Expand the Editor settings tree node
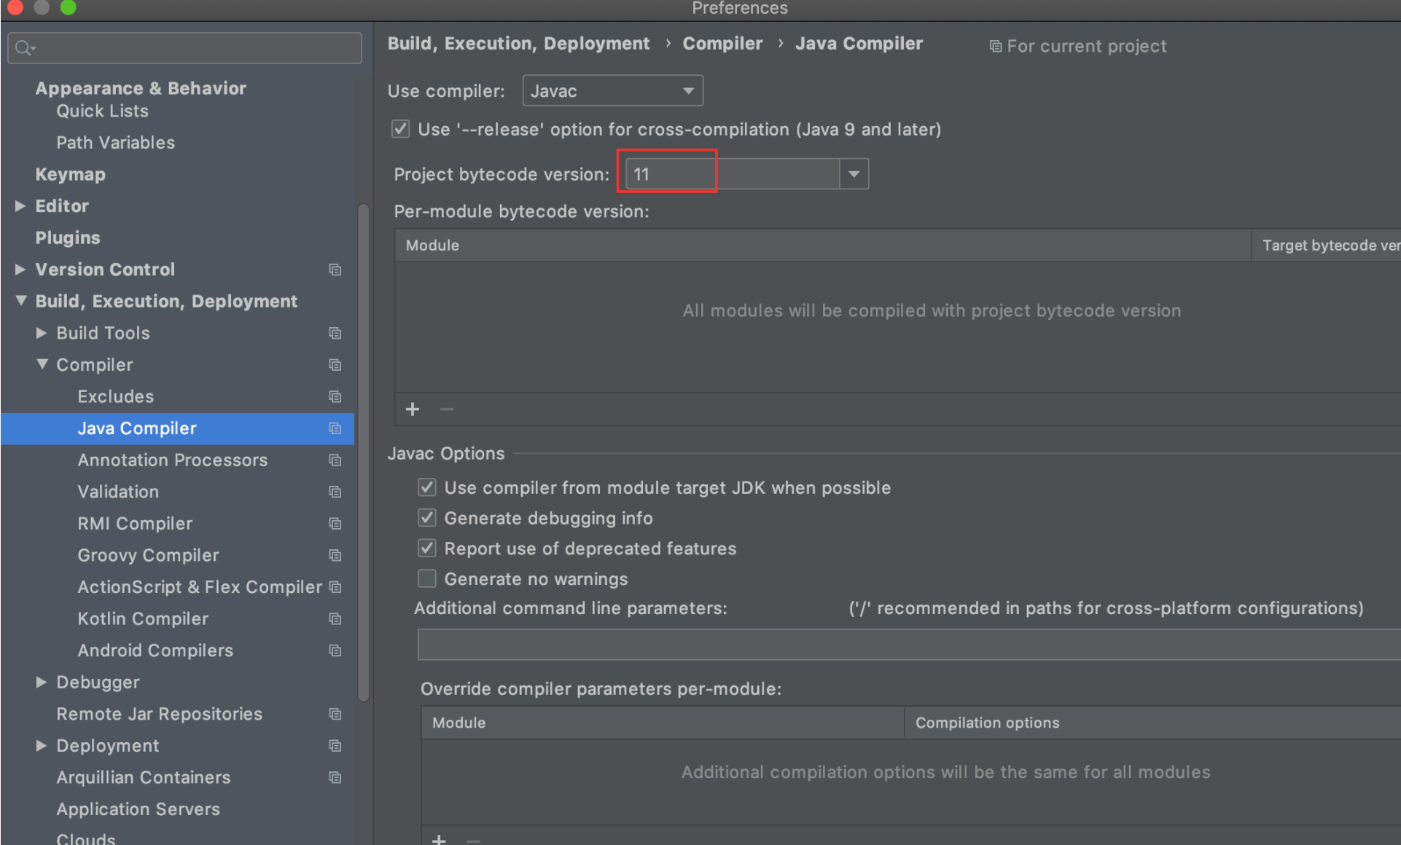The width and height of the screenshot is (1401, 845). click(20, 206)
